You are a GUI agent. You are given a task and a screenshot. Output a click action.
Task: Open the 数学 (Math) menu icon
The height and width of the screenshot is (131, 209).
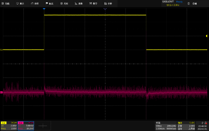pos(91,4)
